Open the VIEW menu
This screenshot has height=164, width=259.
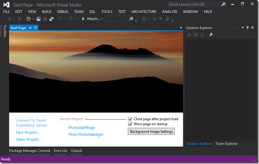32,12
